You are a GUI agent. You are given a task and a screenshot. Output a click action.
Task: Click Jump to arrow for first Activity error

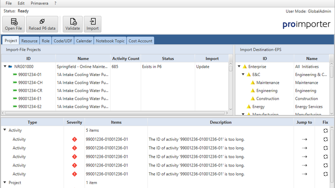304,139
